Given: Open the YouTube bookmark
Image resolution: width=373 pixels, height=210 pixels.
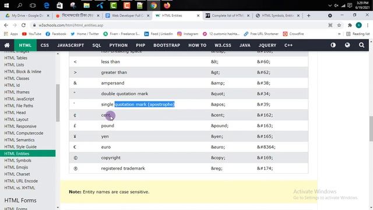Looking at the screenshot, I should 31,34.
